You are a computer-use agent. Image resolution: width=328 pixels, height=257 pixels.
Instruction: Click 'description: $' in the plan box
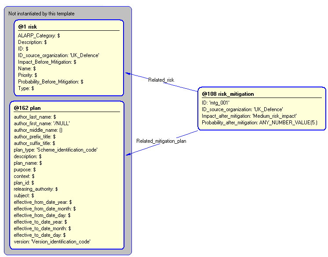(28, 156)
